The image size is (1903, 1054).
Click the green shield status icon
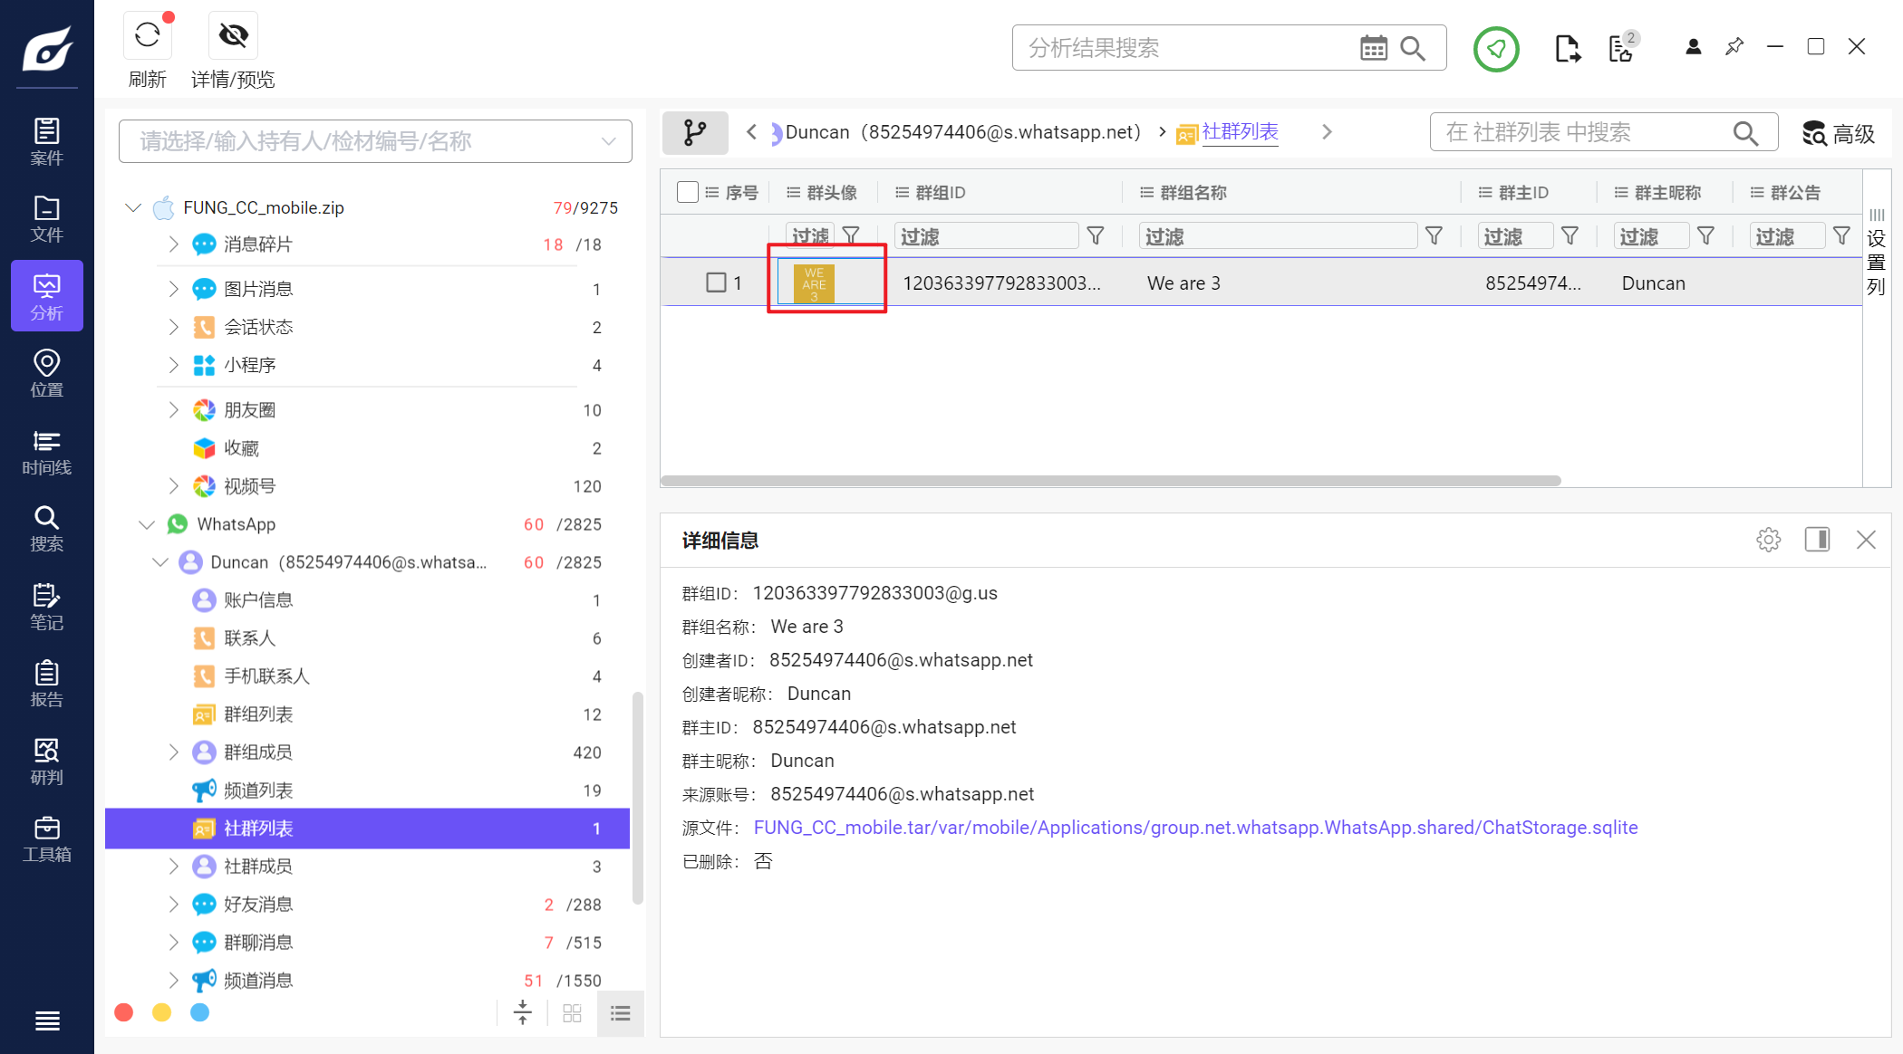1496,49
